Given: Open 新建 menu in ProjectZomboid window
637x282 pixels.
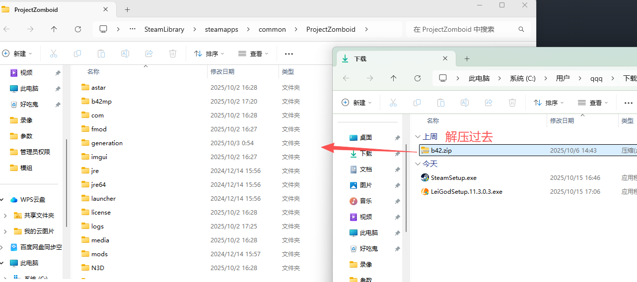Looking at the screenshot, I should 17,54.
